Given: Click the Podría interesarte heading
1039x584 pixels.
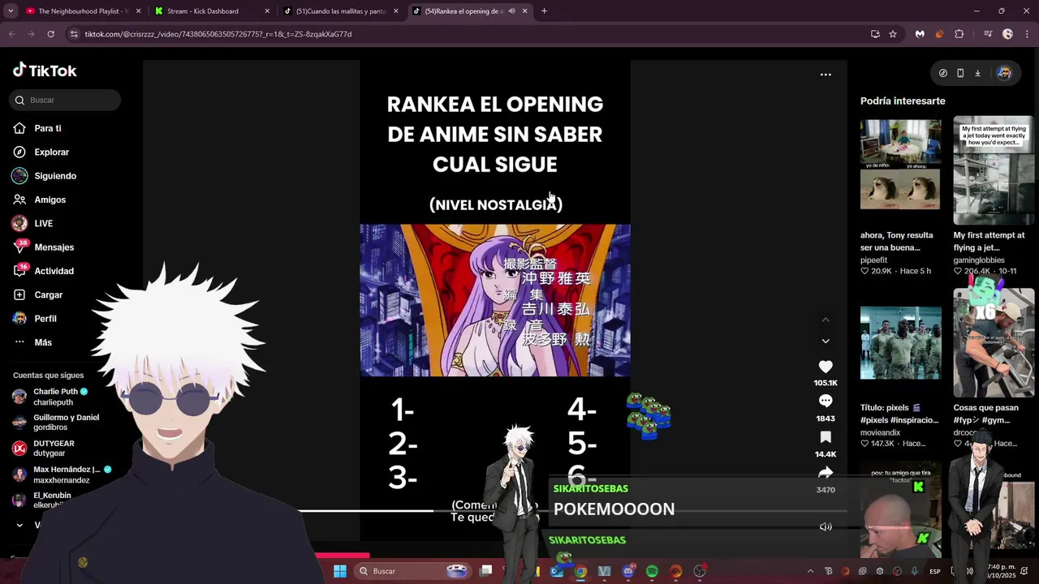Looking at the screenshot, I should coord(903,101).
